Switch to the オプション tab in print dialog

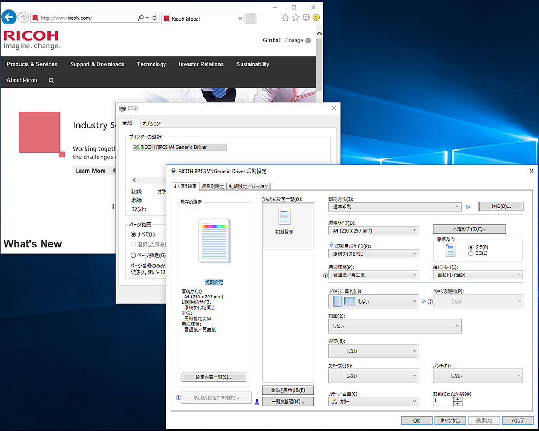[151, 124]
